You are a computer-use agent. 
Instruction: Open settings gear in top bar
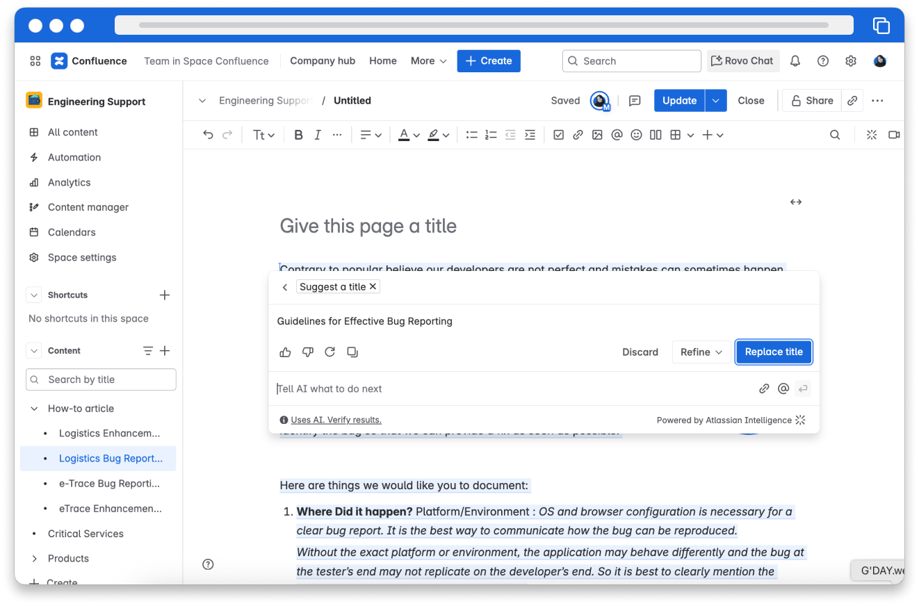[851, 61]
